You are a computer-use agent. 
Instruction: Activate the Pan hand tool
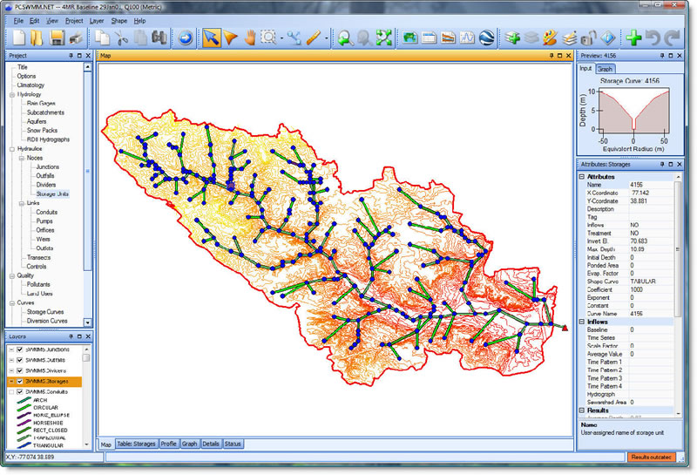(250, 37)
